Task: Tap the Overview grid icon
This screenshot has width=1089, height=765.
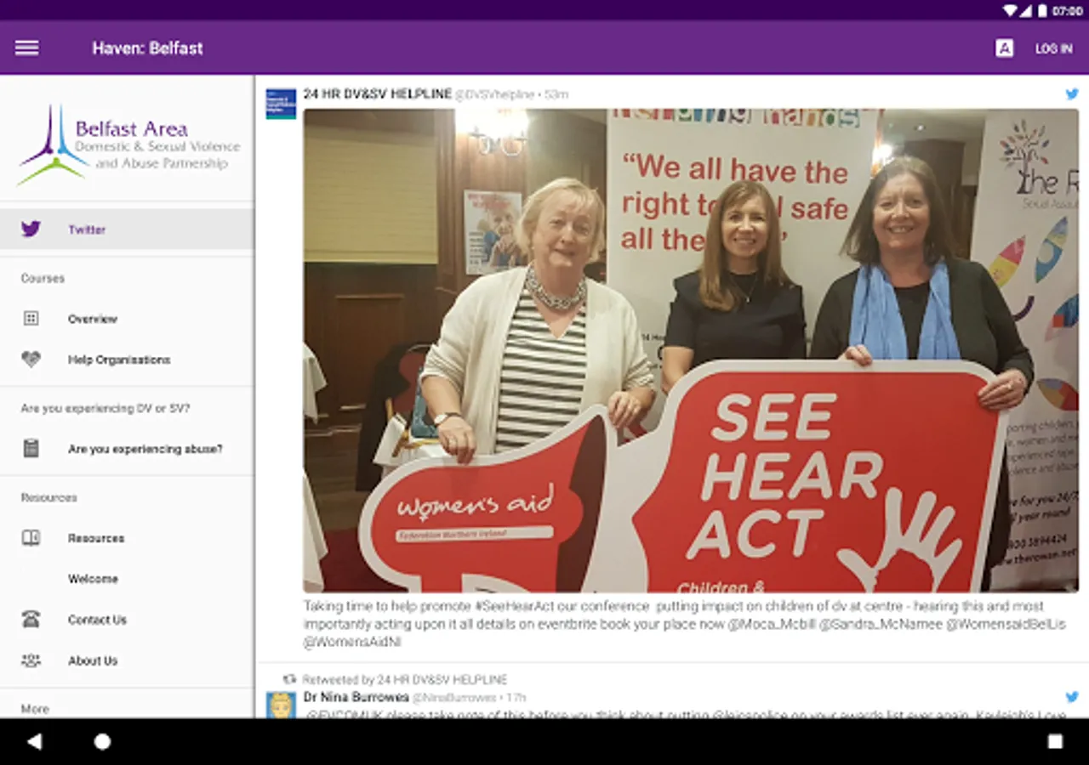Action: tap(31, 319)
